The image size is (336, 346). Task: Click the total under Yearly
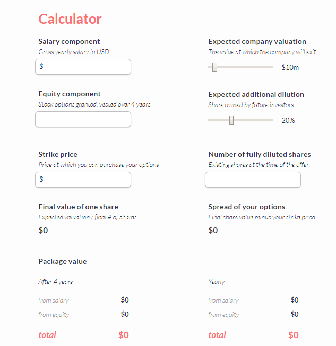217,335
